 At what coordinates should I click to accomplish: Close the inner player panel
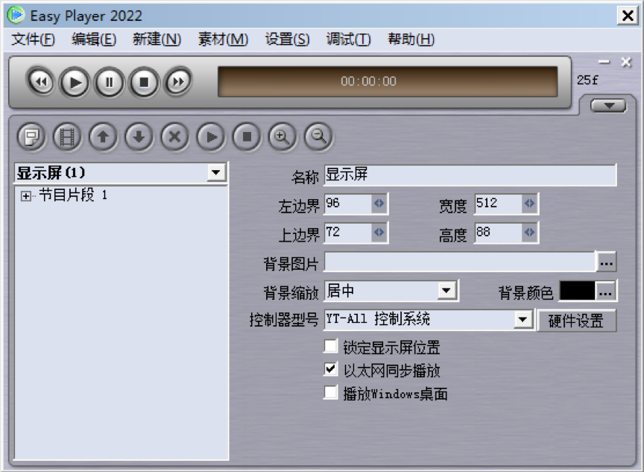coord(626,62)
